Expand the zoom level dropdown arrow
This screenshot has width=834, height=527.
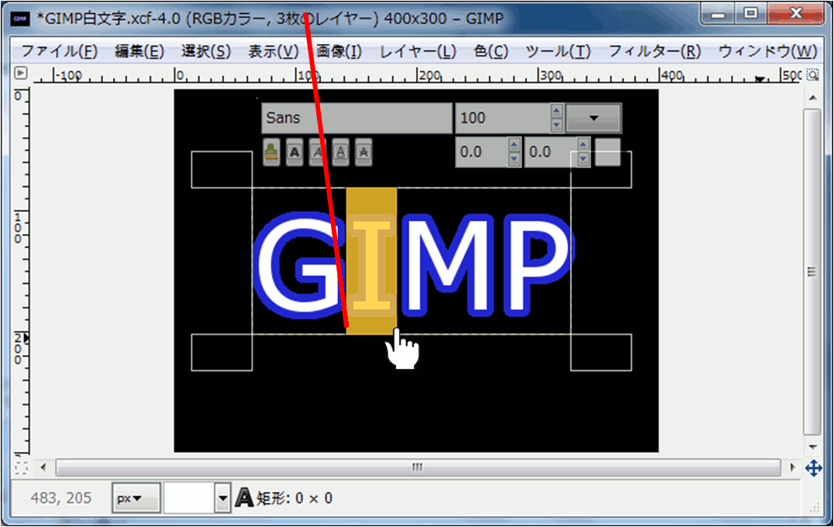click(223, 498)
